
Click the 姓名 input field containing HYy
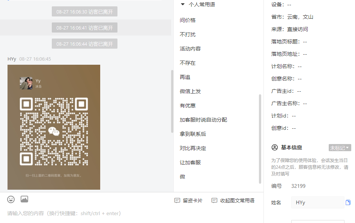point(317,202)
